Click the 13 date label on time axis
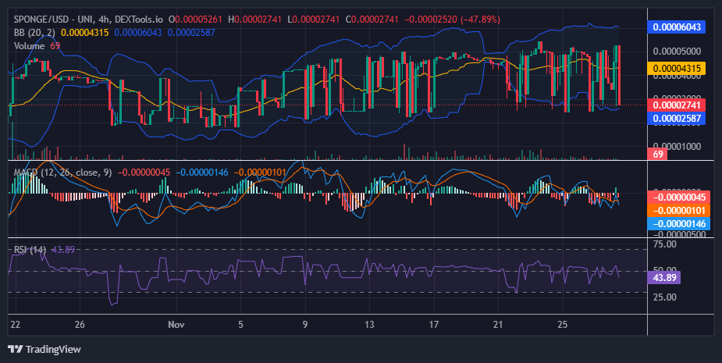This screenshot has width=722, height=363. (369, 324)
